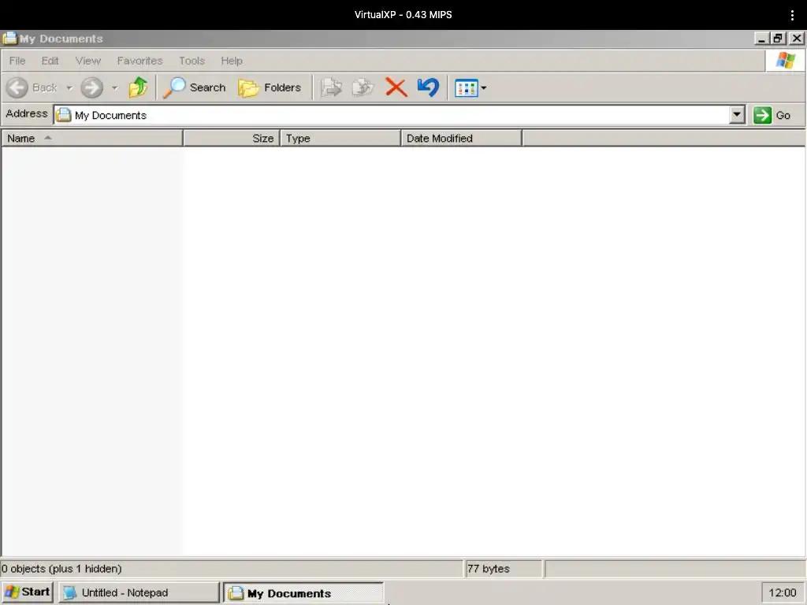Click the My Documents title bar icon
The width and height of the screenshot is (807, 605).
[9, 38]
